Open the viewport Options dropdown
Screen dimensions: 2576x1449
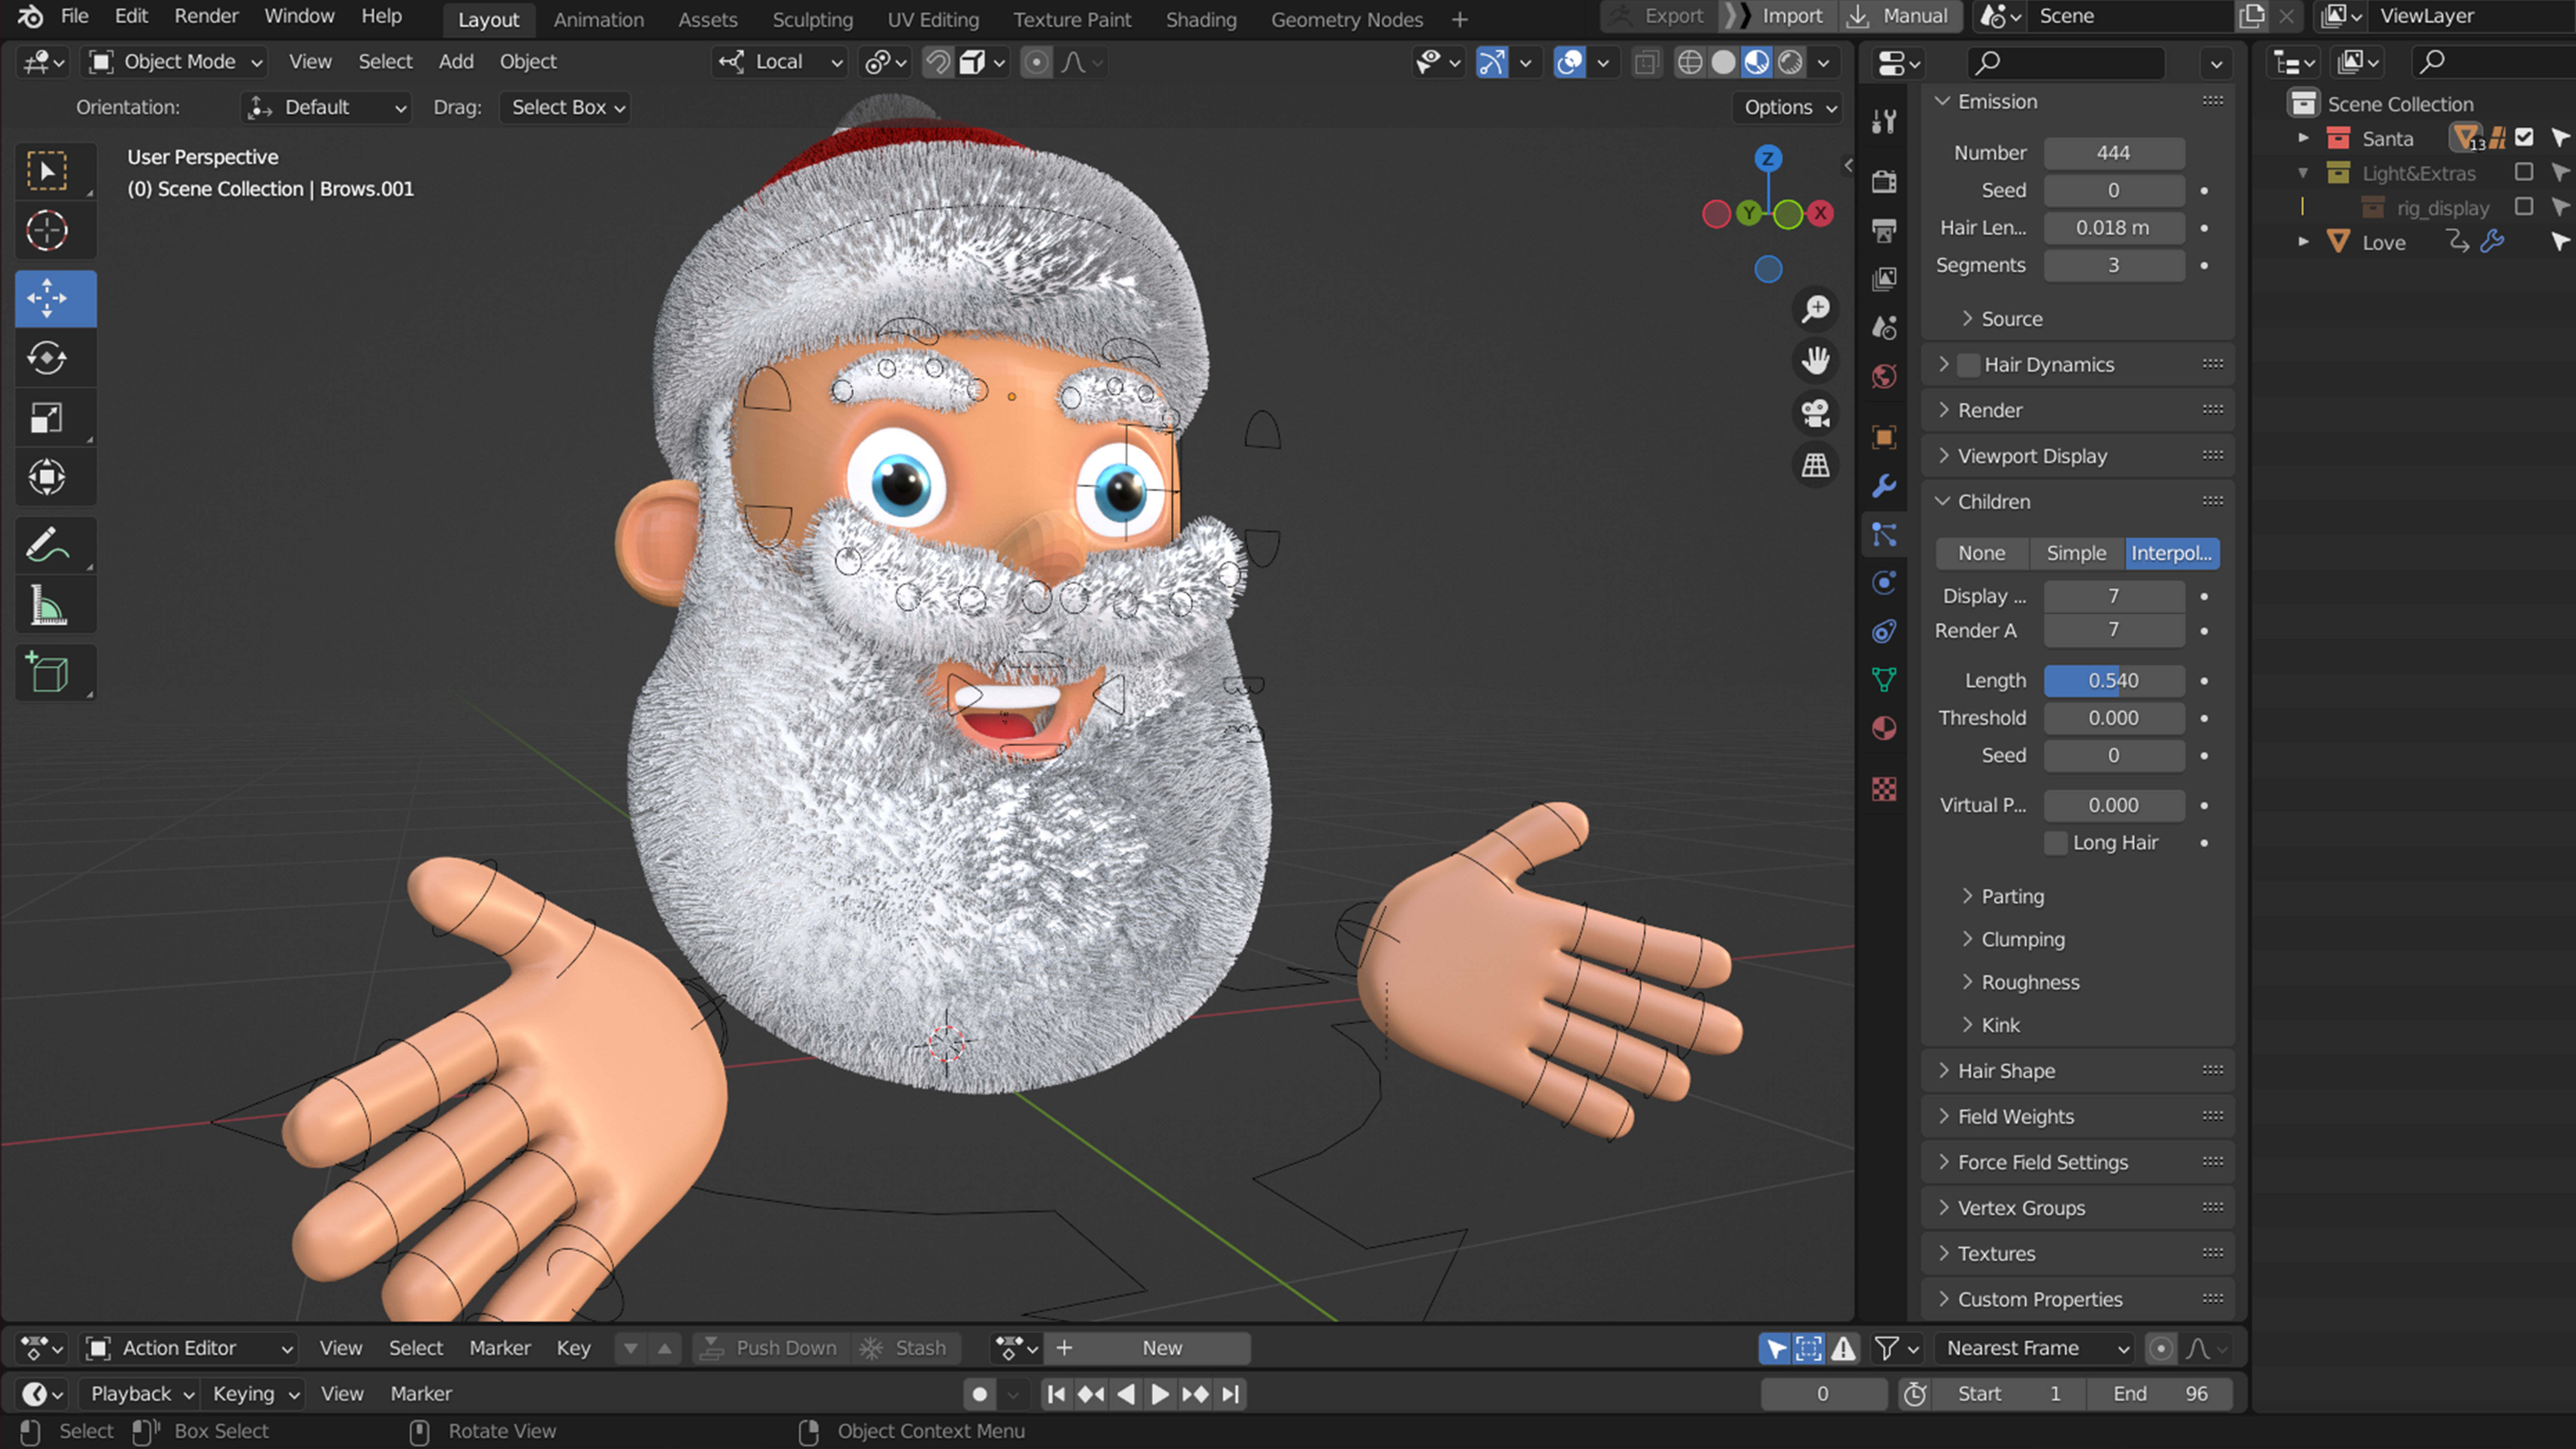[x=1789, y=107]
